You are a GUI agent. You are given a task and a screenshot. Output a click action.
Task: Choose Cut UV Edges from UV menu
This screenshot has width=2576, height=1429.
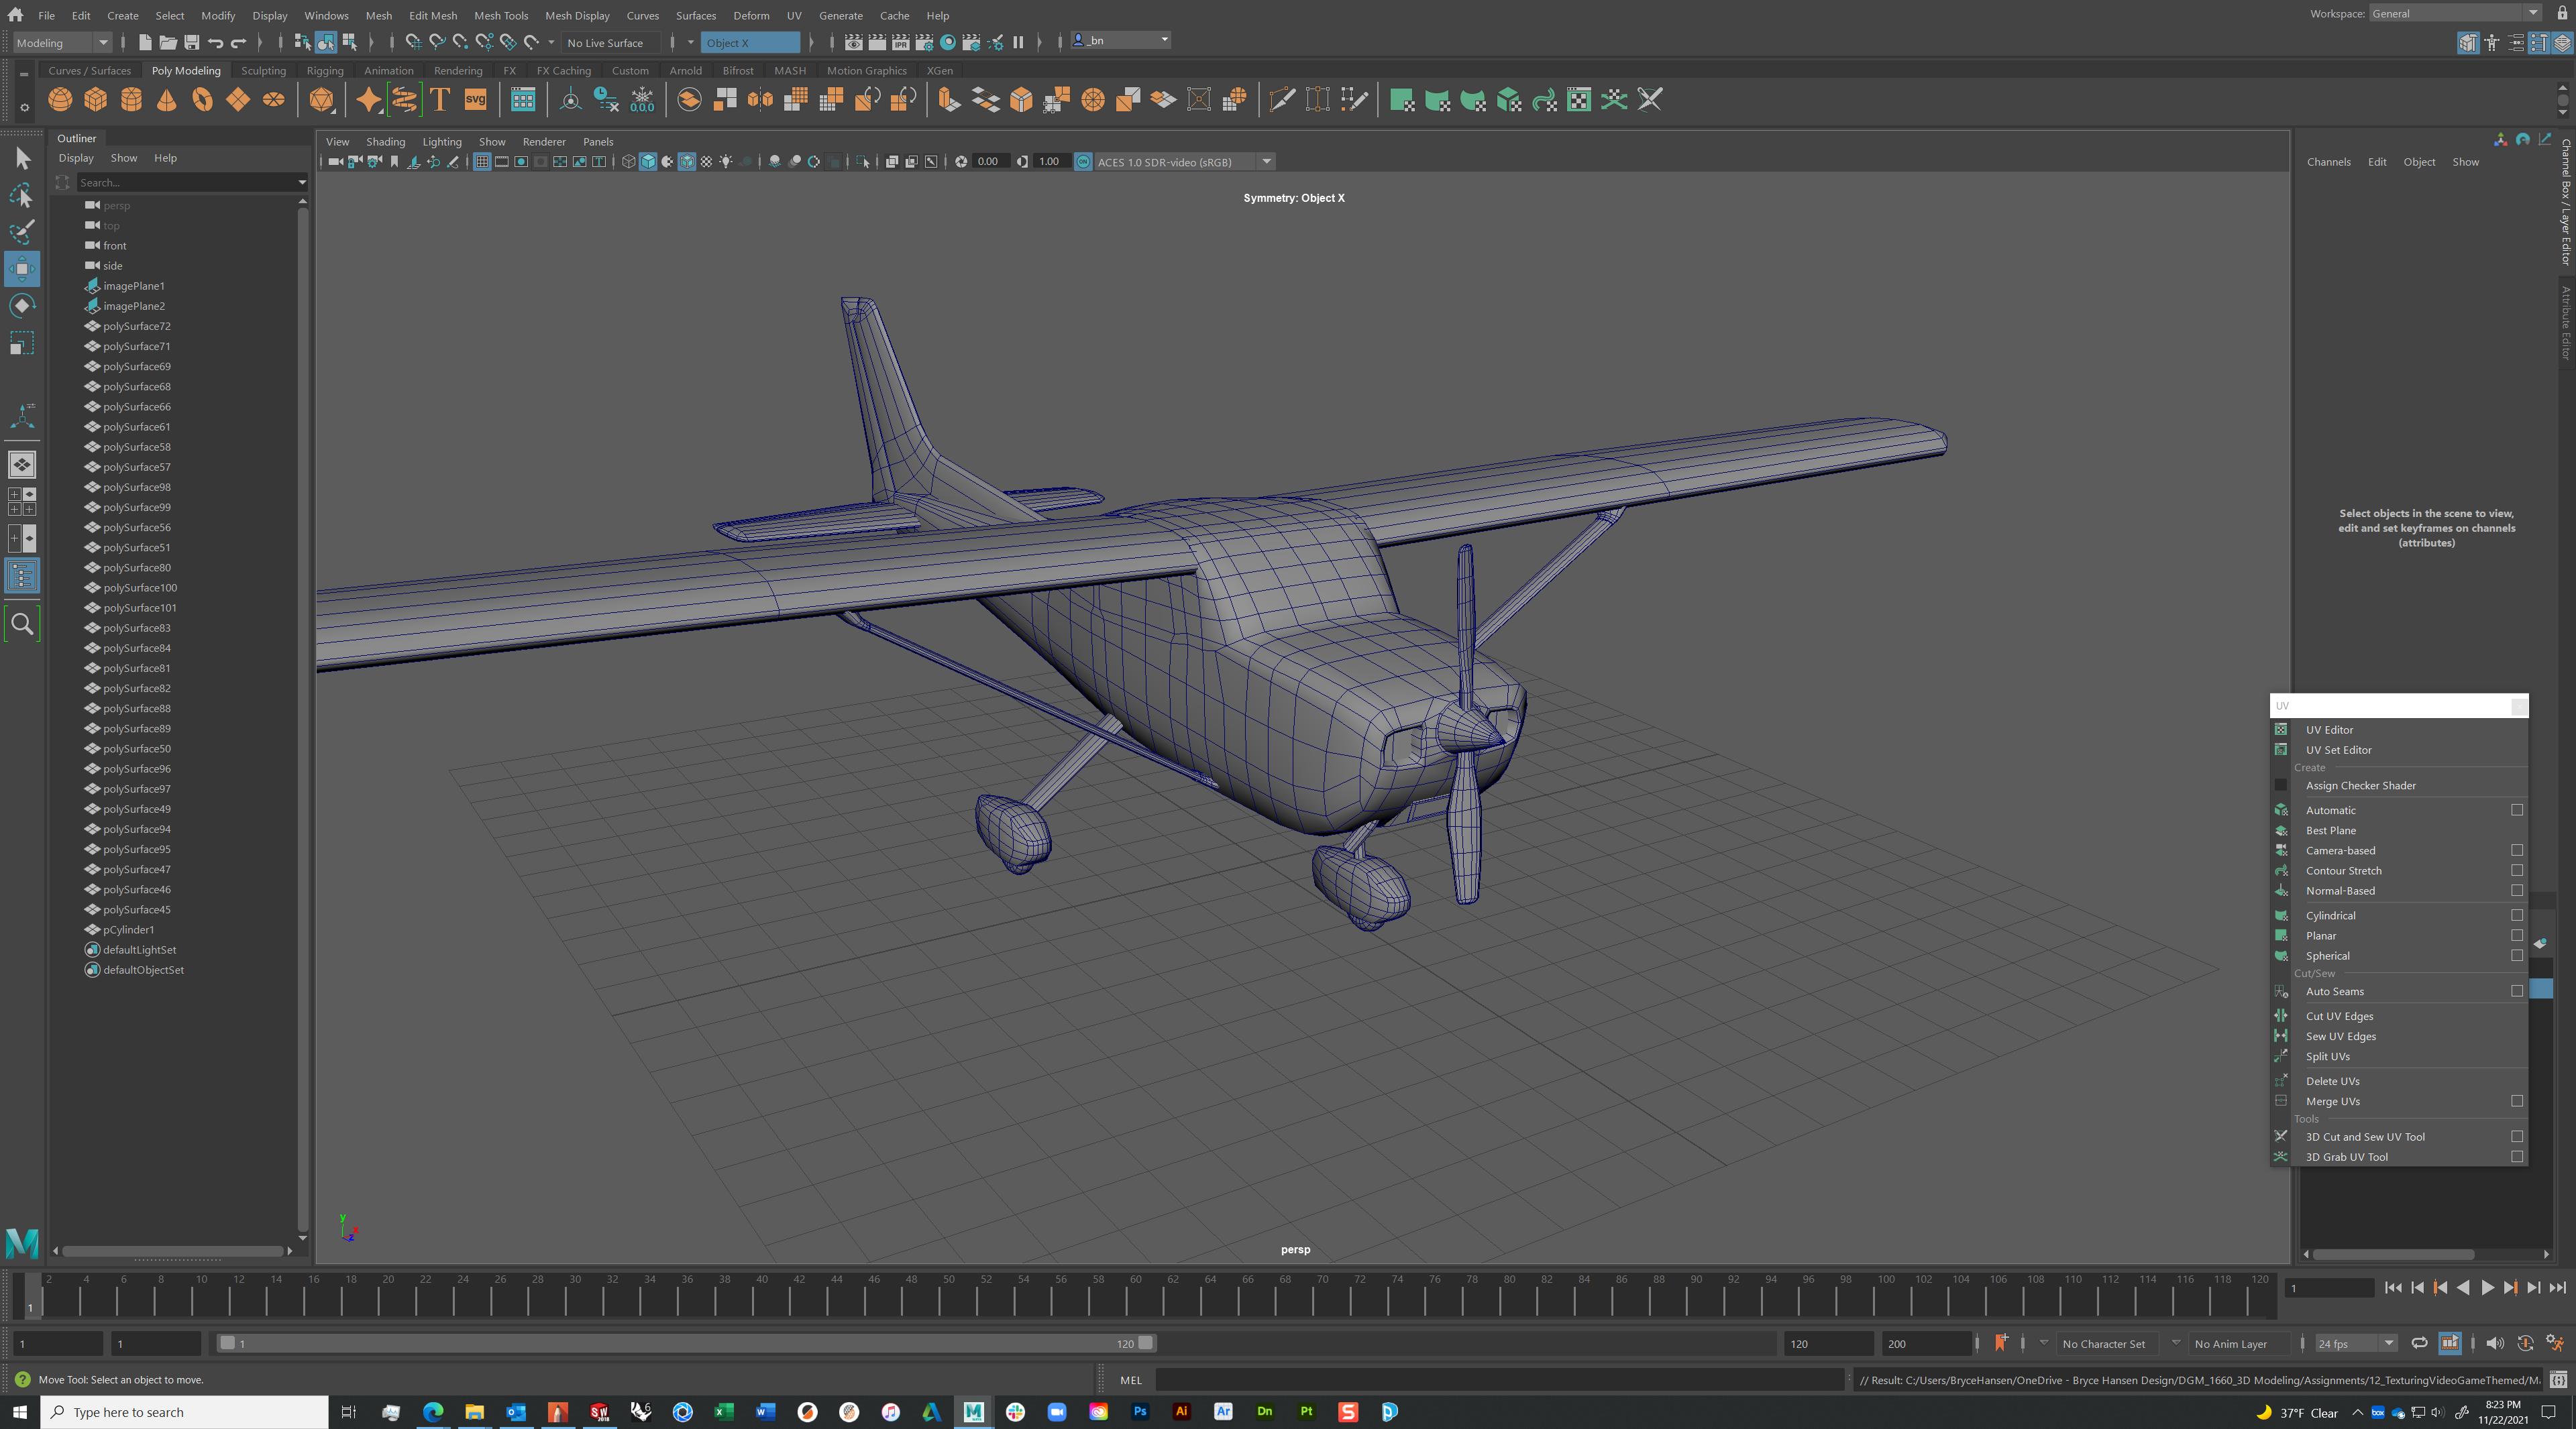(x=2339, y=1017)
